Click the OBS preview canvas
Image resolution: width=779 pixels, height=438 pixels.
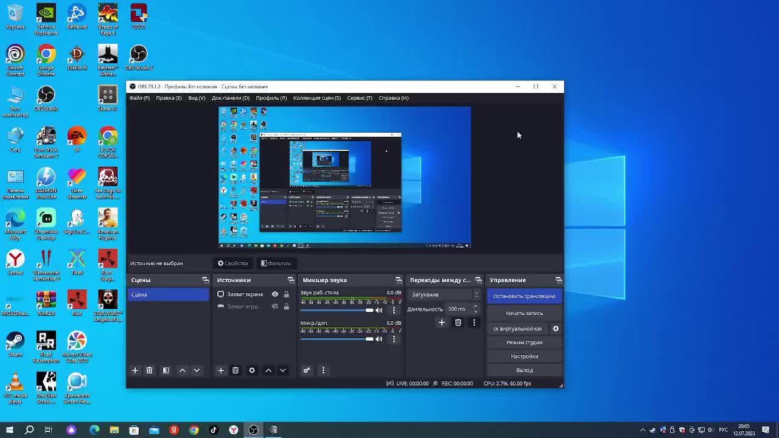pos(344,178)
